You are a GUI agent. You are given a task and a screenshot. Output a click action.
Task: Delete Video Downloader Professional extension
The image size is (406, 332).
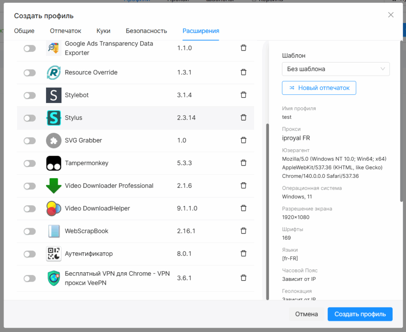tap(243, 185)
